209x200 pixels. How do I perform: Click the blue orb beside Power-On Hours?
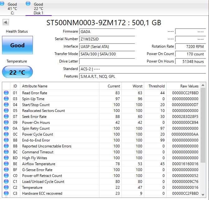pyautogui.click(x=6, y=123)
